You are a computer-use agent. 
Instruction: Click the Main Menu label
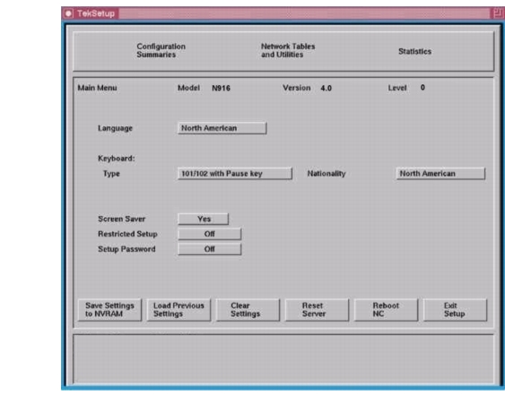tap(97, 88)
